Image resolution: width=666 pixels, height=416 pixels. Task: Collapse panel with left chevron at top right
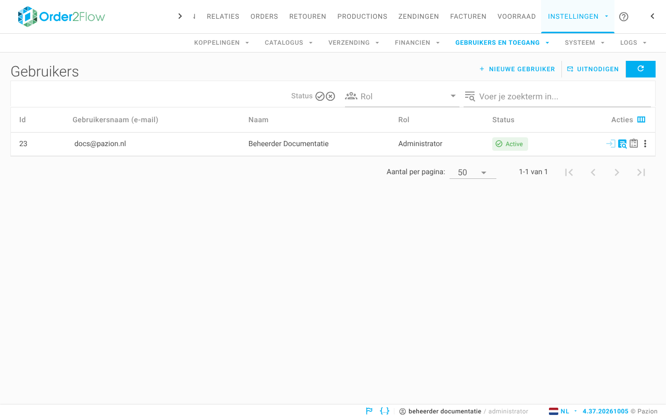[x=652, y=16]
